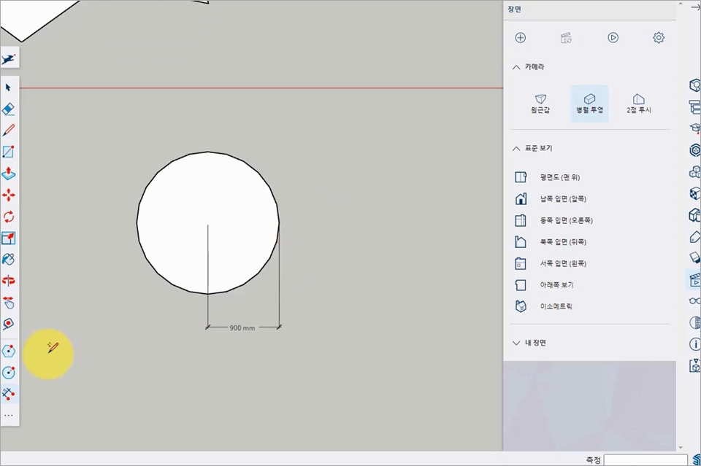Select the hand Pan tool
701x466 pixels.
tap(9, 302)
